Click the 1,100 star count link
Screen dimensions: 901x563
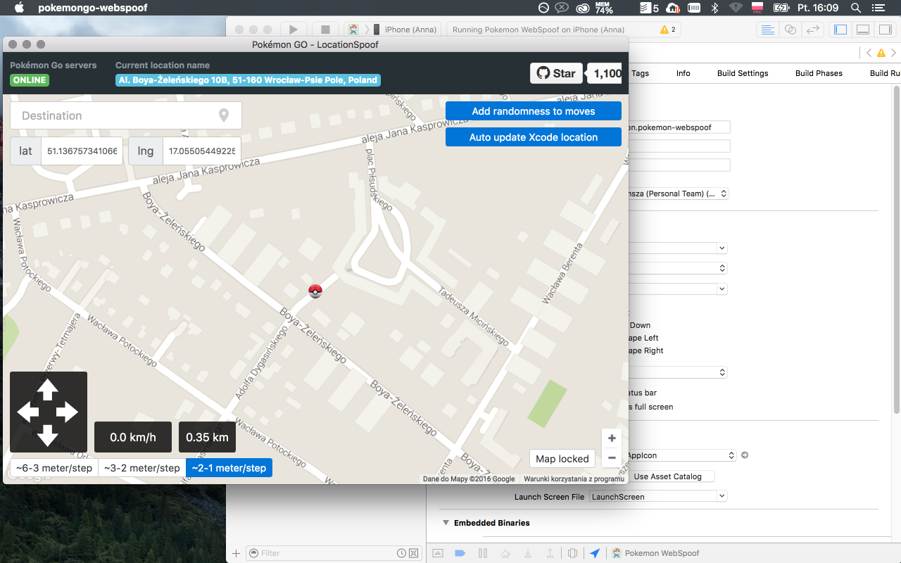(x=605, y=73)
